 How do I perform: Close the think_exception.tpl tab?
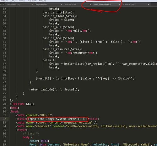119,4
